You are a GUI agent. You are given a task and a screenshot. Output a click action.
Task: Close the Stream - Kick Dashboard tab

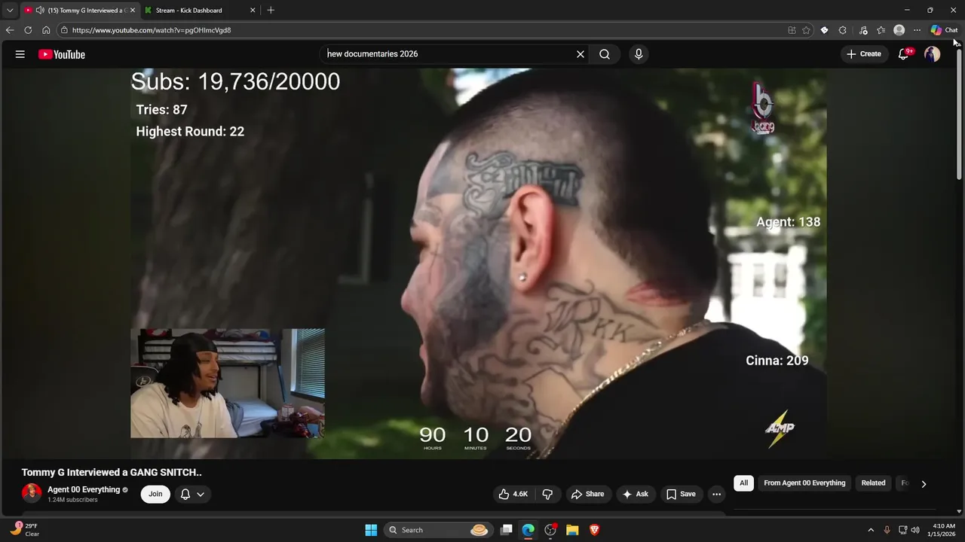(253, 11)
